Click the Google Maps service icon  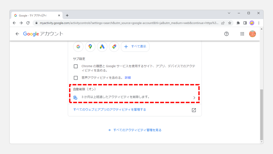click(x=90, y=47)
